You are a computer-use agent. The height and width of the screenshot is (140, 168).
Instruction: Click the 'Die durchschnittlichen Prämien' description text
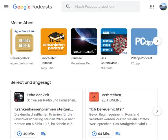coord(45,119)
